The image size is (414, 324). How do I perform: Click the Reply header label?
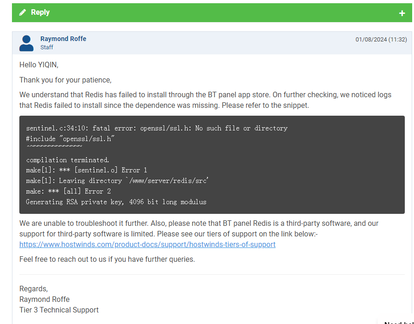pyautogui.click(x=40, y=12)
